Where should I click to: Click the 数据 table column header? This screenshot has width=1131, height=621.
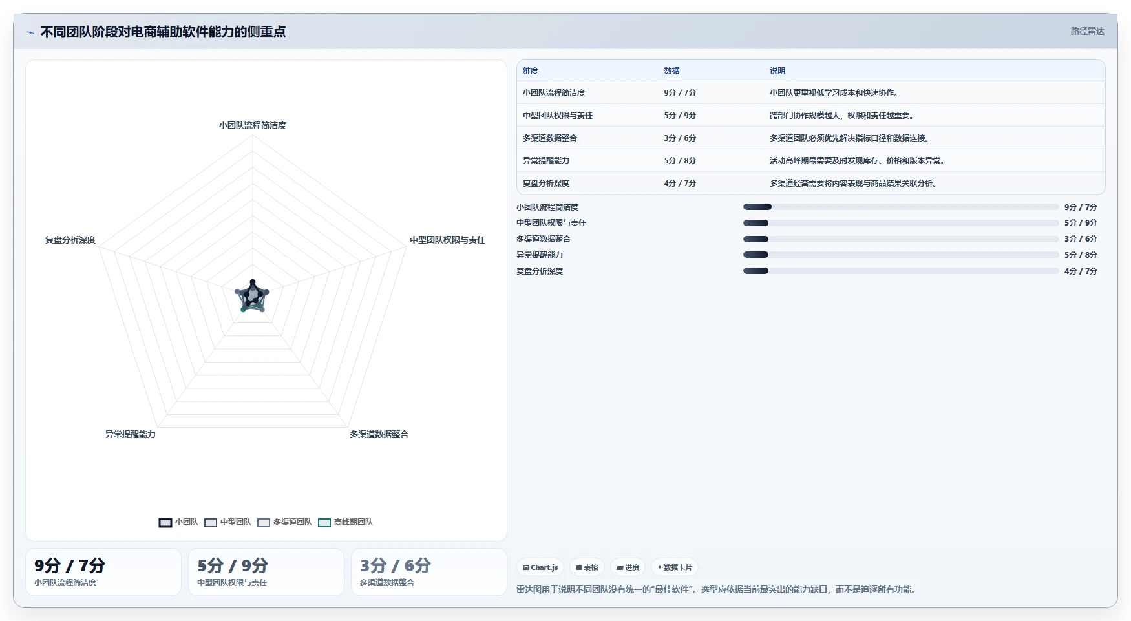point(671,71)
